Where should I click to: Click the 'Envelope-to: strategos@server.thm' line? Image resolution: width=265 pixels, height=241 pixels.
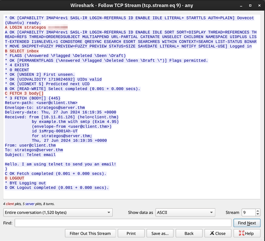click(x=45, y=108)
